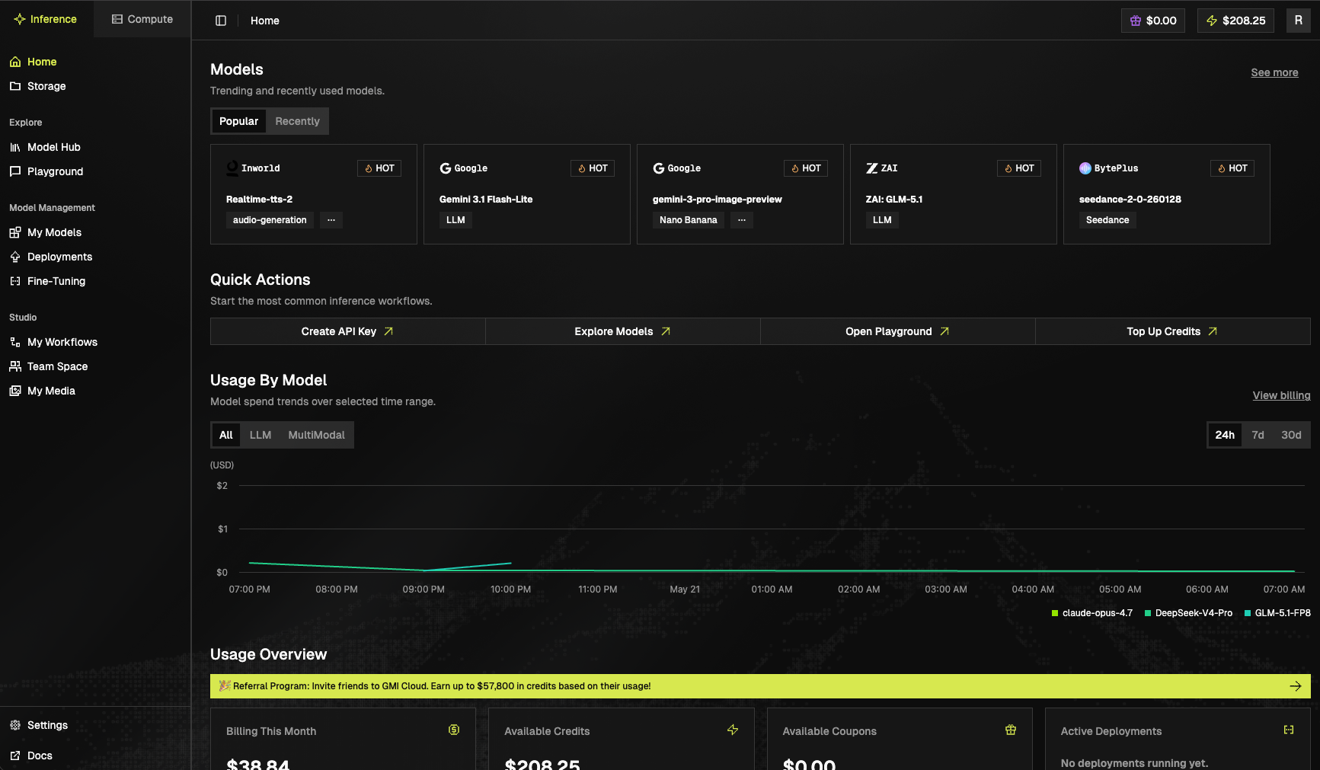Open the Referral Program banner
This screenshot has height=770, width=1320.
pos(760,686)
